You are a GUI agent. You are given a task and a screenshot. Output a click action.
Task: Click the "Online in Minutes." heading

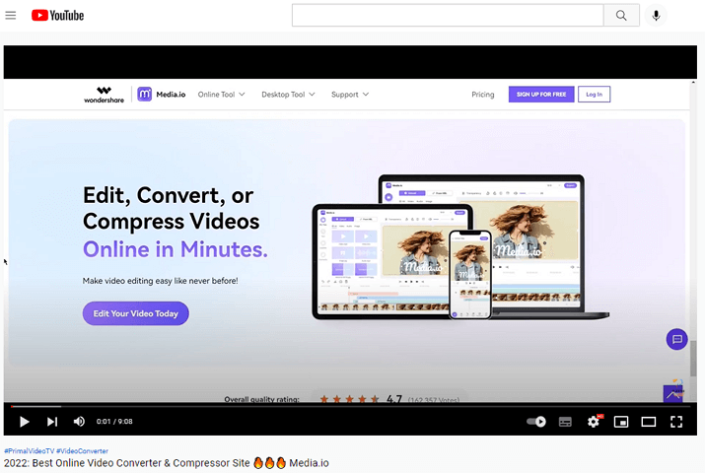(x=176, y=249)
